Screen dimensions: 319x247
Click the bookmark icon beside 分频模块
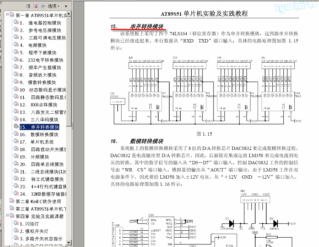[x=16, y=156]
